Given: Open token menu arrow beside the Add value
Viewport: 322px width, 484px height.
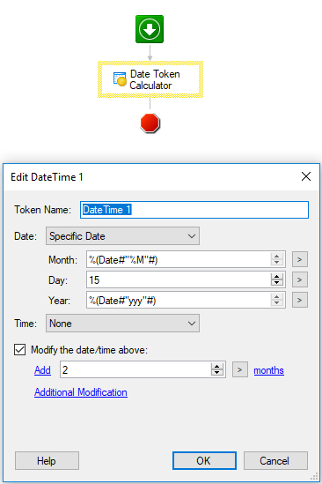Looking at the screenshot, I should tap(239, 369).
